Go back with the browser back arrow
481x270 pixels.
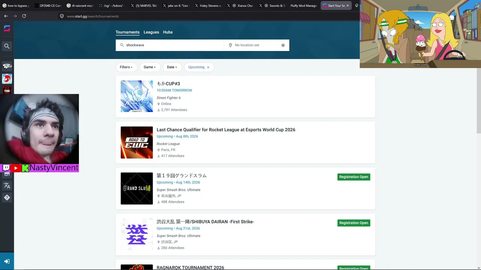point(6,16)
